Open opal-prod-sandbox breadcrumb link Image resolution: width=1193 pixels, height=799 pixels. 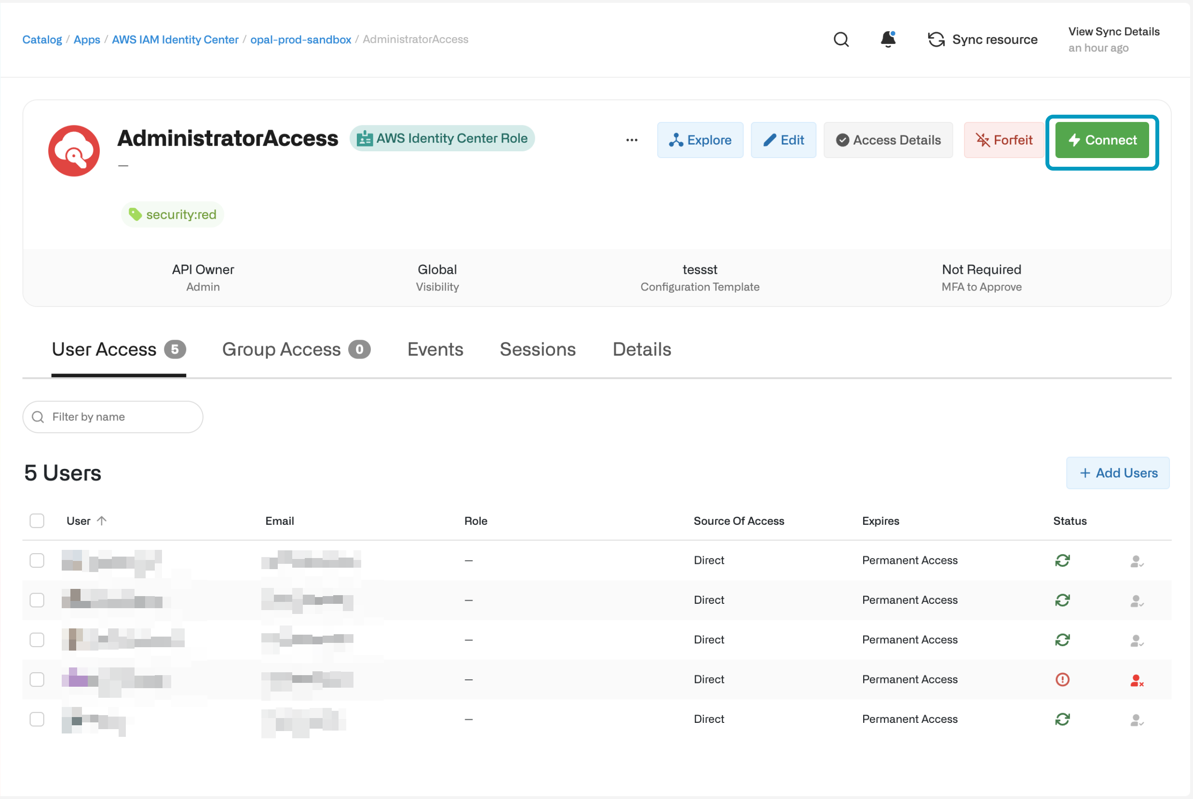click(x=300, y=39)
